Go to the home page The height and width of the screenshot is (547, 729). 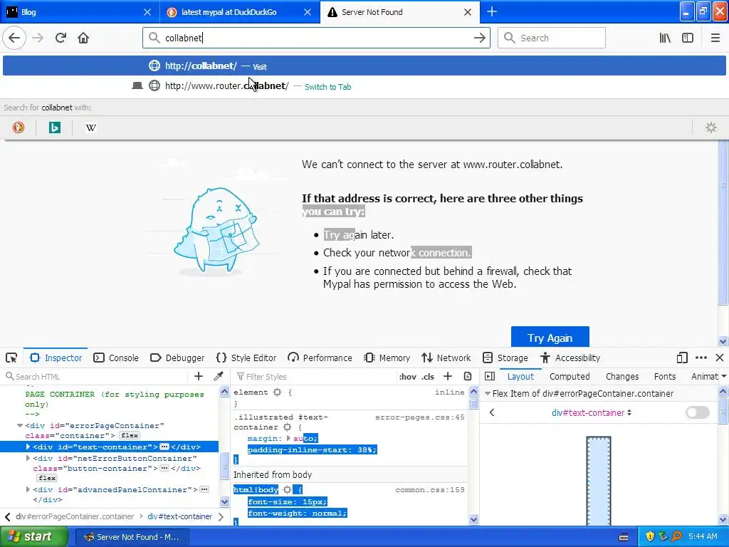click(83, 38)
